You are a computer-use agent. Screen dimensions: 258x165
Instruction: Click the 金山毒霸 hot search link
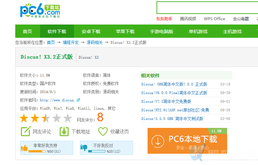pyautogui.click(x=241, y=19)
